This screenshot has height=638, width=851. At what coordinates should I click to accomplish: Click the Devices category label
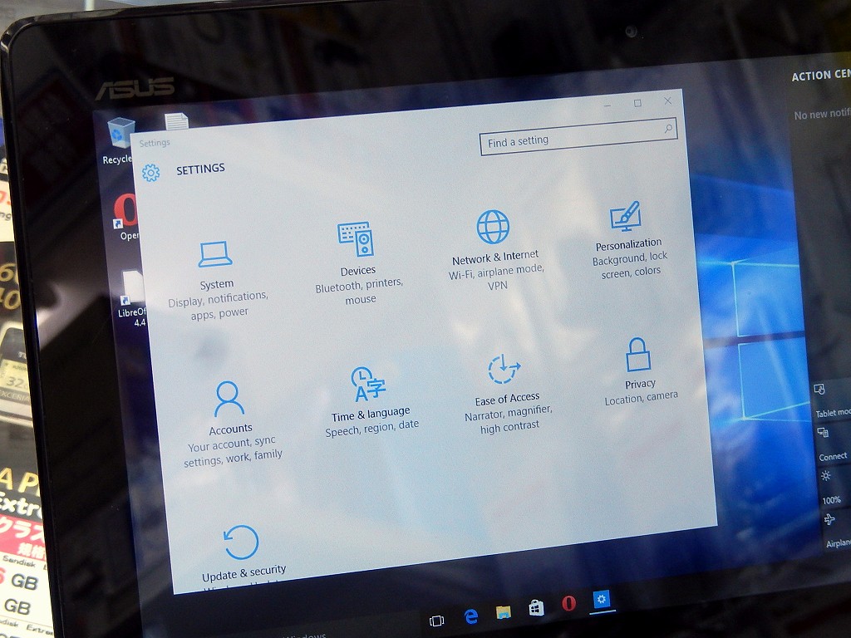coord(357,270)
